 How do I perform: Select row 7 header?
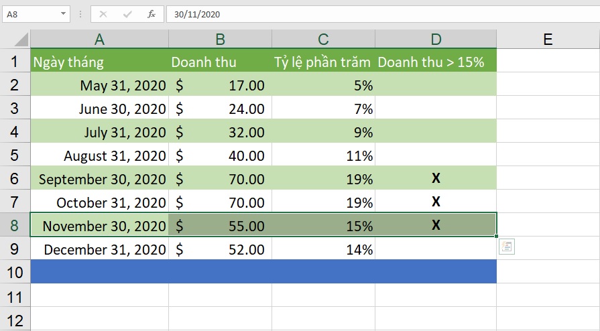[15, 201]
